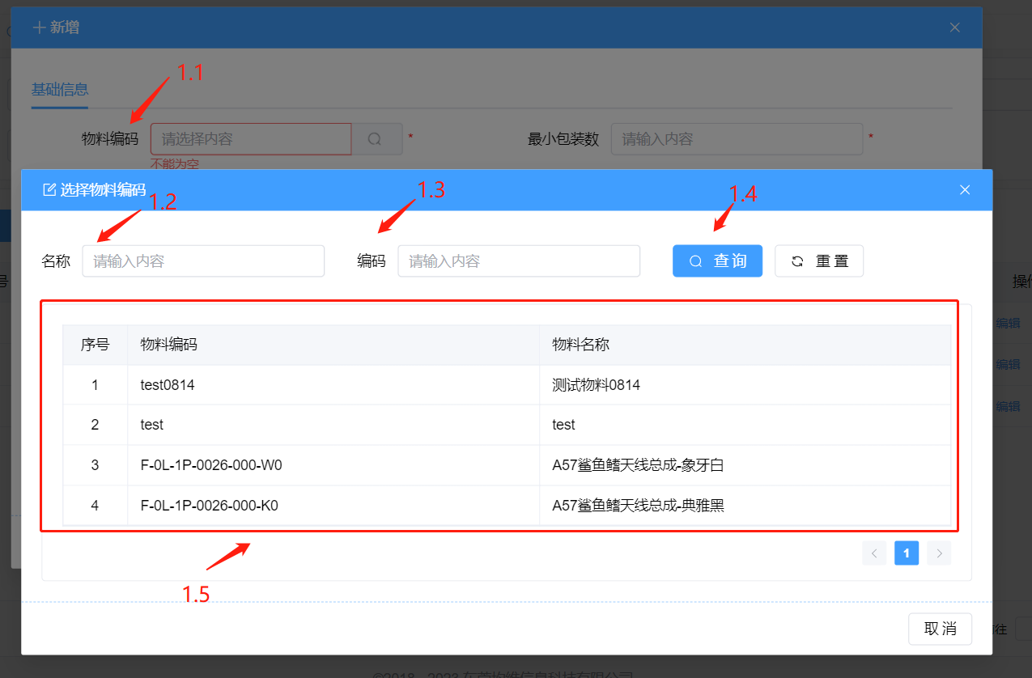The height and width of the screenshot is (678, 1032).
Task: Click the 重置 reset button
Action: tap(819, 261)
